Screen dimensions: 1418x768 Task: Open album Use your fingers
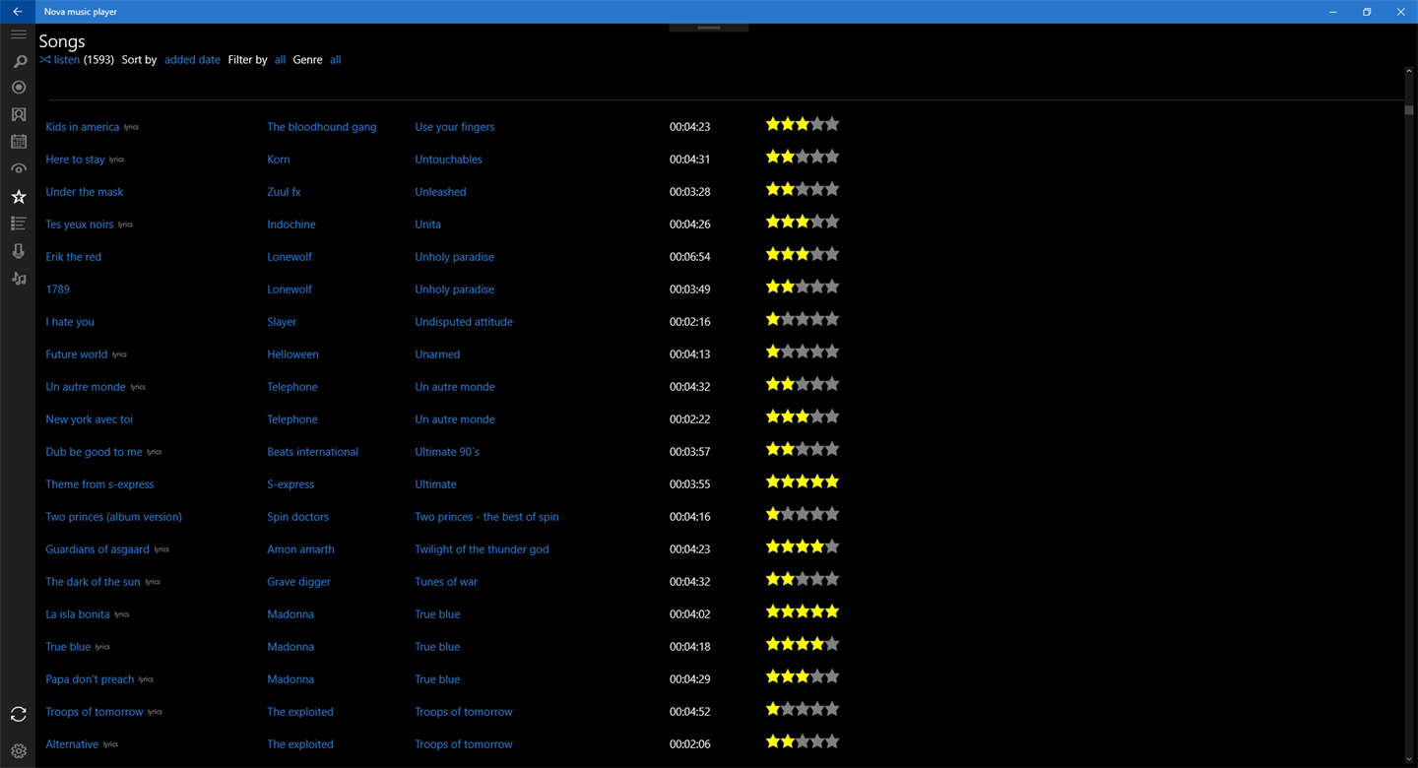point(454,127)
